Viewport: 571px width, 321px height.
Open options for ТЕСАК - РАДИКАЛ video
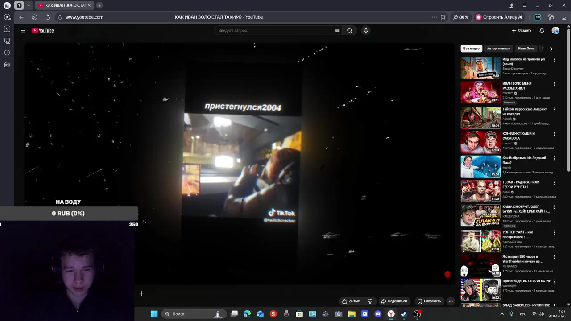pyautogui.click(x=554, y=182)
